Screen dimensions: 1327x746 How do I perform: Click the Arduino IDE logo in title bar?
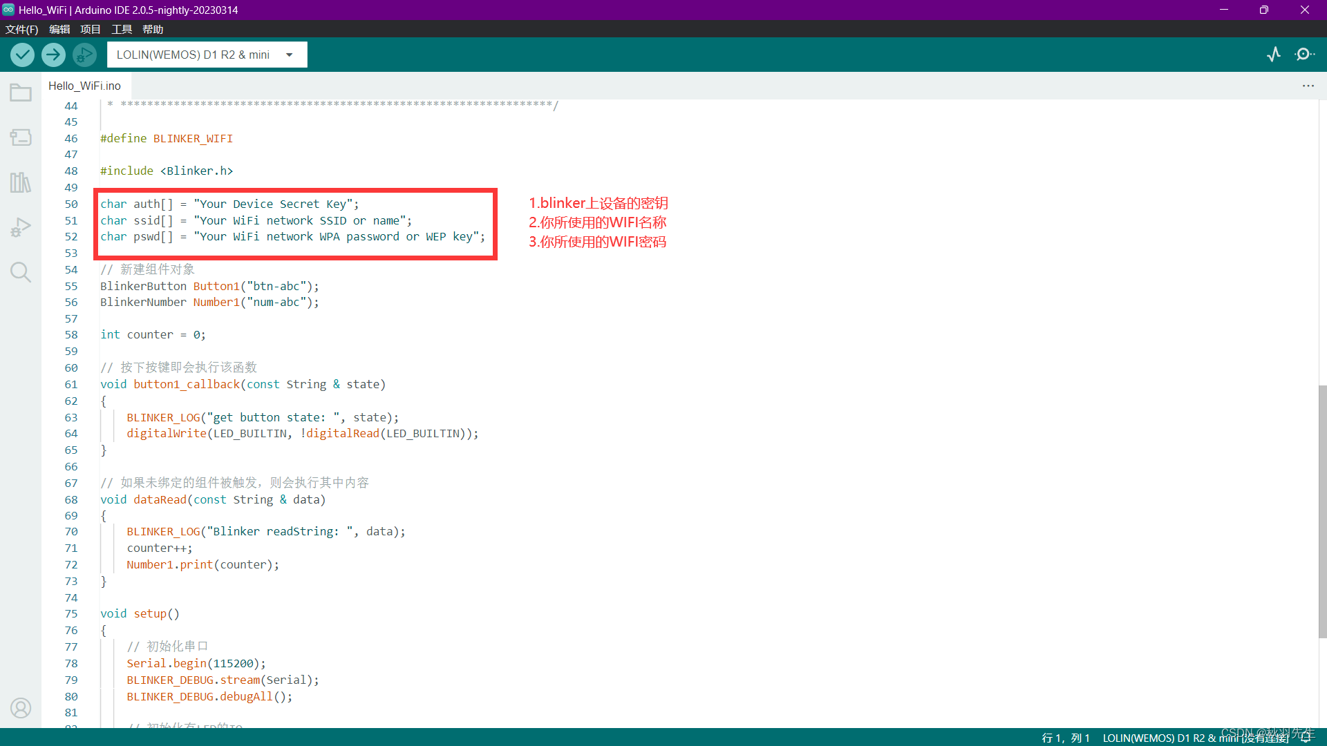(8, 10)
